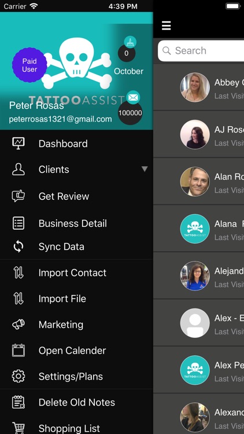Tap the Get Review thumbs-up icon

tap(19, 196)
